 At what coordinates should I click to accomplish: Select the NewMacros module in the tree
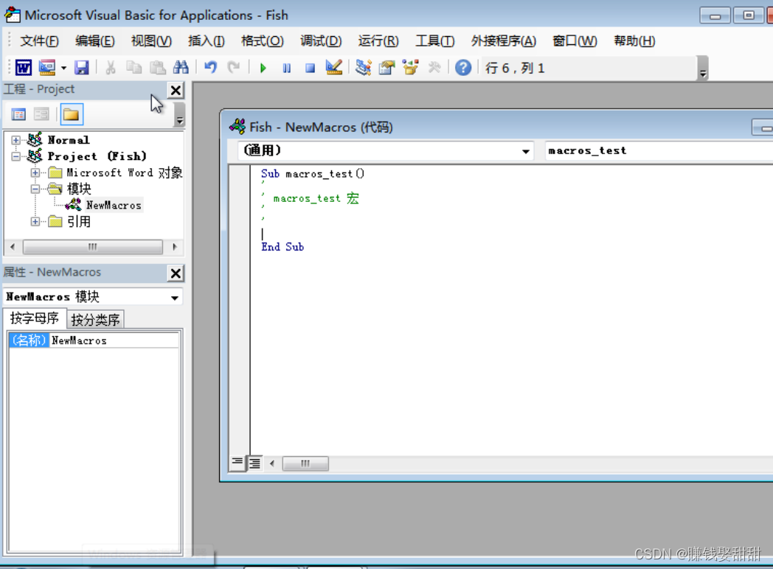[114, 206]
